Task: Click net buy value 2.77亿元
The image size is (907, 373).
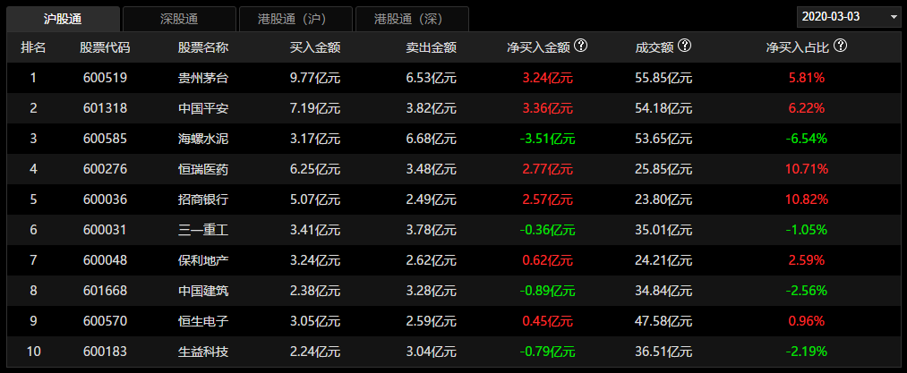Action: 547,169
